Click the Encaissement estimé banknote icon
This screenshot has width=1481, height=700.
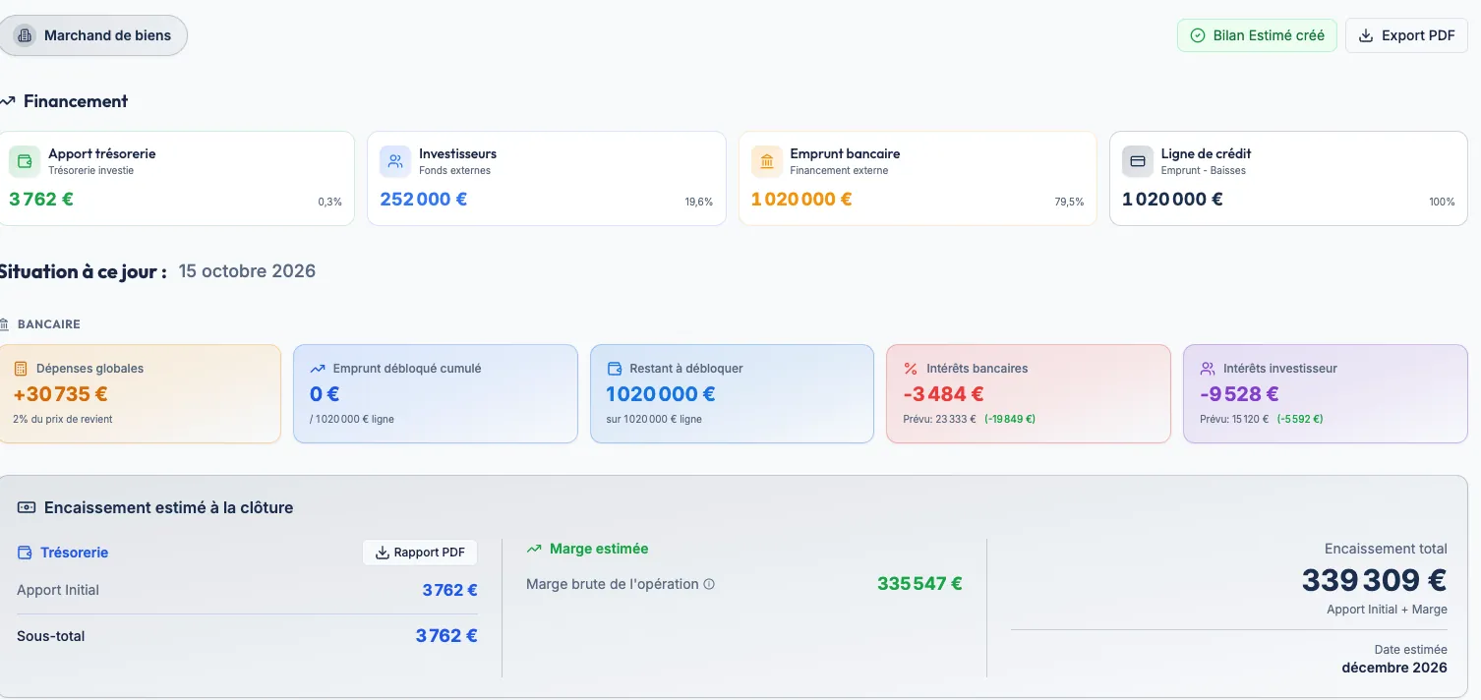(27, 508)
